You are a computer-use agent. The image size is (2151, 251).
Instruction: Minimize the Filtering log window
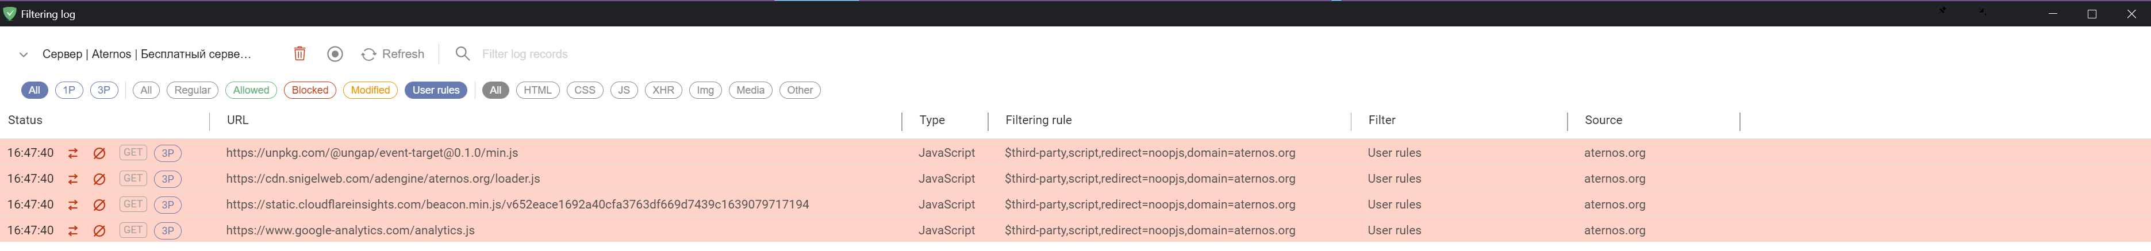tap(2053, 14)
